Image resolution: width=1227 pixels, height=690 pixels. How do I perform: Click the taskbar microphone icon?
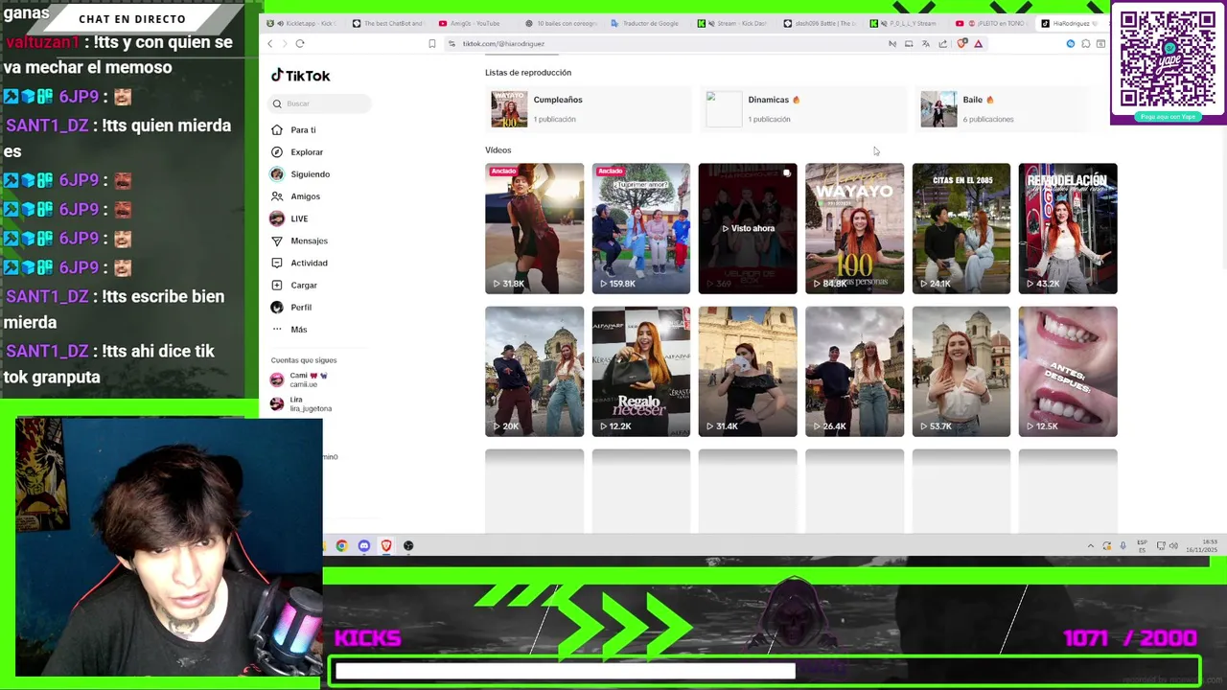pyautogui.click(x=1123, y=546)
